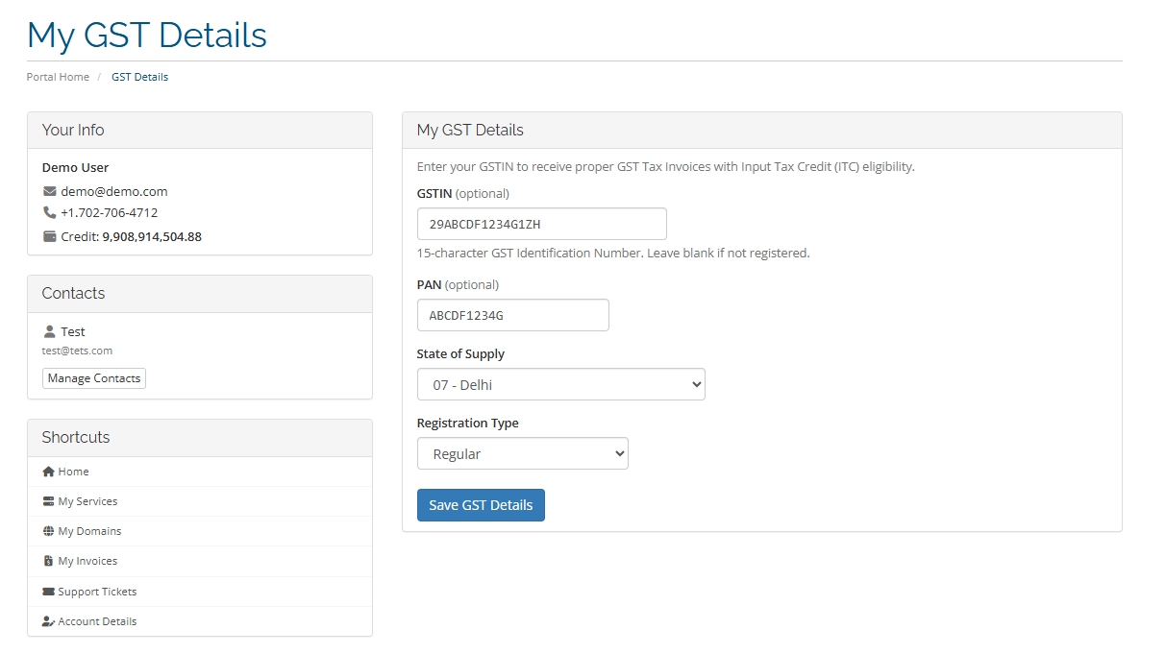Viewport: 1166px width, 654px height.
Task: Open the Registration Type dropdown
Action: pos(523,453)
